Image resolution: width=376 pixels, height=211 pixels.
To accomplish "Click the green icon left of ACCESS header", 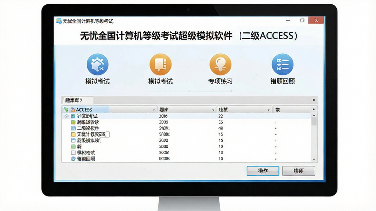I will pos(66,110).
